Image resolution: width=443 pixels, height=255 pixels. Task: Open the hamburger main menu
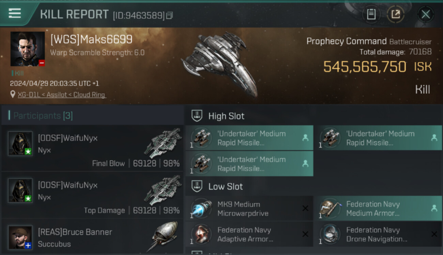(x=15, y=13)
